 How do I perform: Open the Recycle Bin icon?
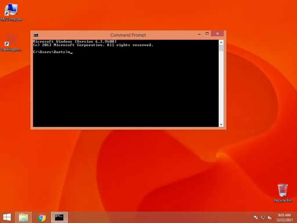[x=282, y=193]
